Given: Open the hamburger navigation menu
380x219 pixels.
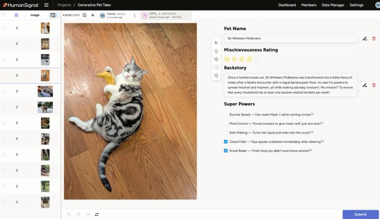Looking at the screenshot, I should click(46, 5).
